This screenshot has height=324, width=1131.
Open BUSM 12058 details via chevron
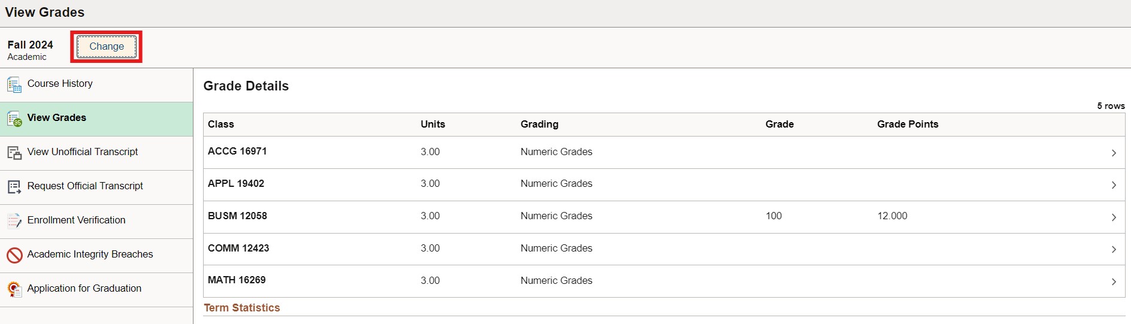(x=1114, y=217)
